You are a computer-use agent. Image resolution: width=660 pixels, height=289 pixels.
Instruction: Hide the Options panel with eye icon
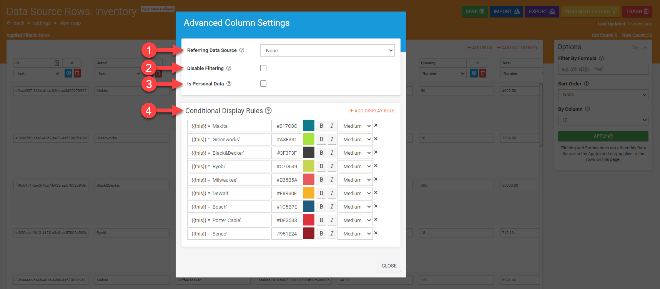(x=635, y=47)
